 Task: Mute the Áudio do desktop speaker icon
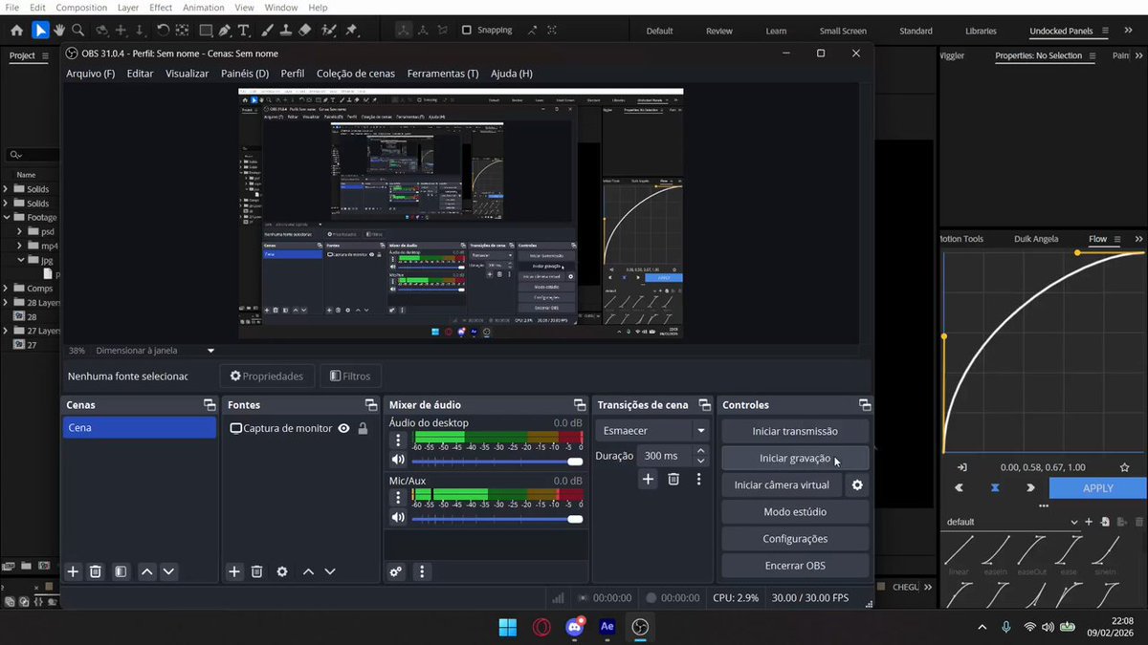pos(398,461)
